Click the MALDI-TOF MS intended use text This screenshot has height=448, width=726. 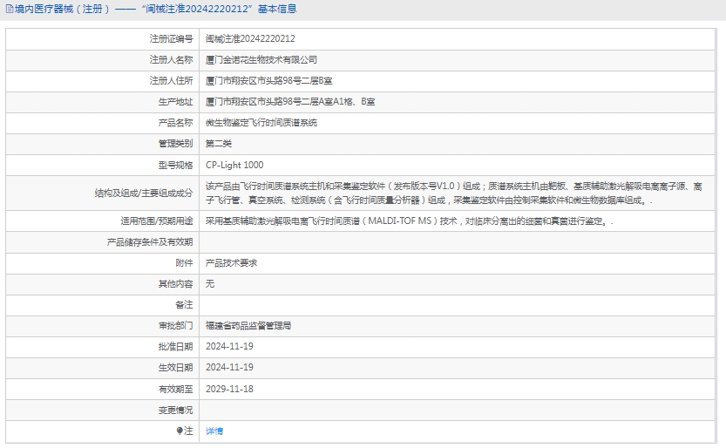point(408,221)
